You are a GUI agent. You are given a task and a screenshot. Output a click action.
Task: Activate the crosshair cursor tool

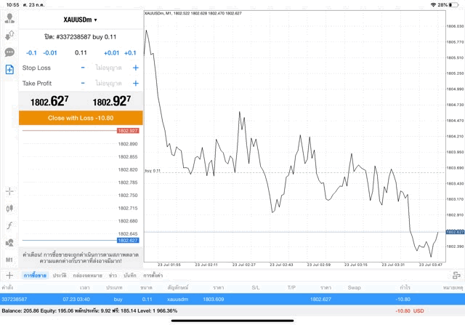[x=9, y=191]
